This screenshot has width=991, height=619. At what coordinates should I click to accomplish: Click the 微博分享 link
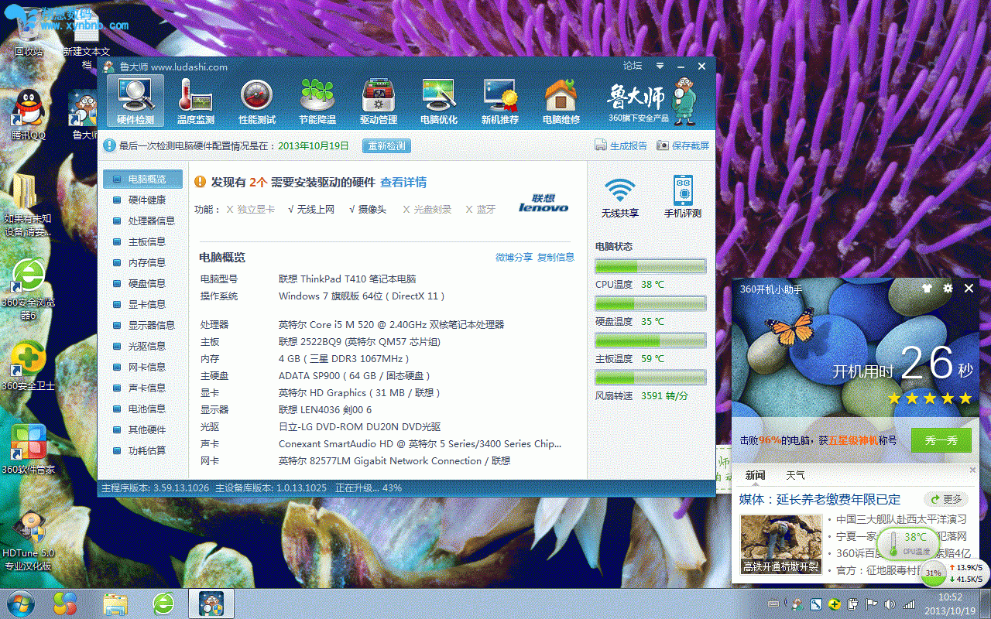point(514,257)
